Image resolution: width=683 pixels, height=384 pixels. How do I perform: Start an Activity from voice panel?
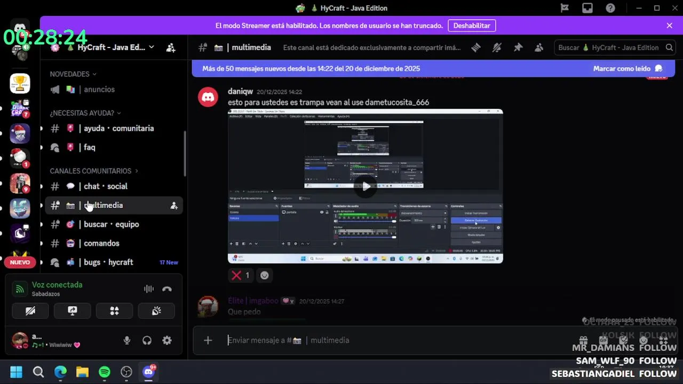point(114,311)
